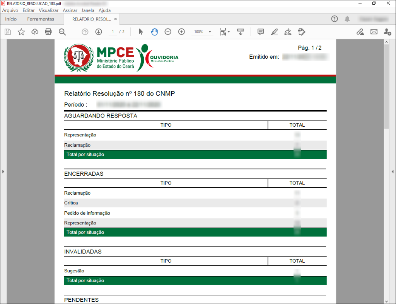Share with others using the person icon

pyautogui.click(x=387, y=32)
